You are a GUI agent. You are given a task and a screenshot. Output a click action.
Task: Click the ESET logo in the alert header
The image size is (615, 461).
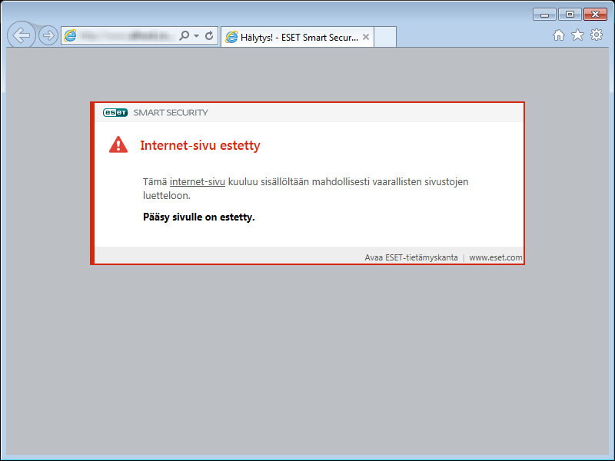tap(115, 112)
